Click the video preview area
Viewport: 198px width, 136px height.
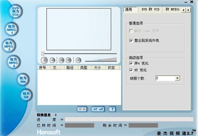79,29
